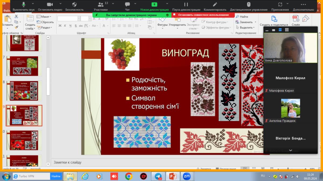The image size is (323, 181).
Task: Select the МАК slide thumbnail
Action: pyautogui.click(x=24, y=140)
